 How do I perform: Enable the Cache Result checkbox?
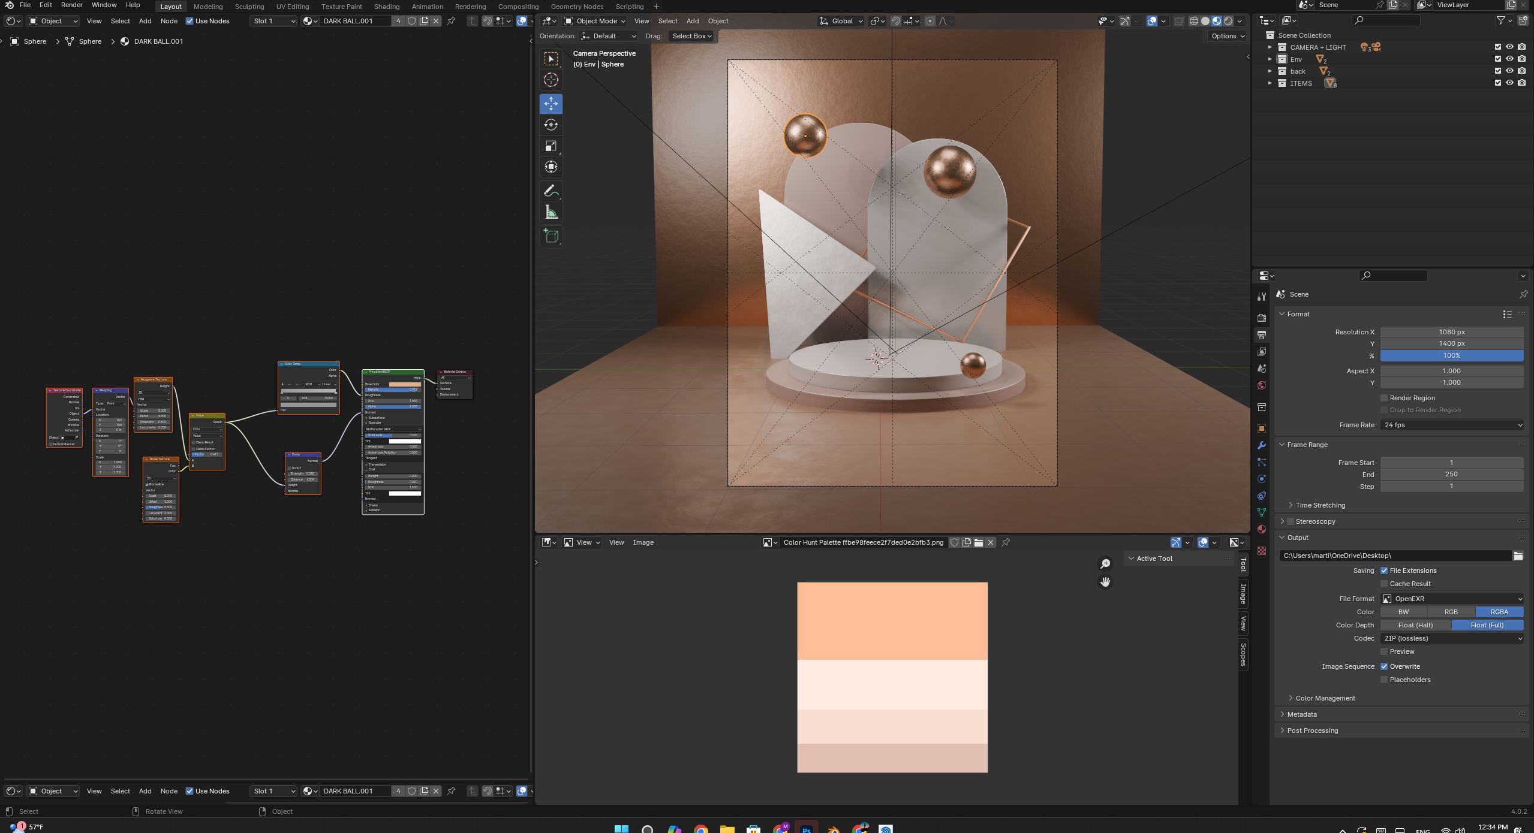pyautogui.click(x=1384, y=584)
